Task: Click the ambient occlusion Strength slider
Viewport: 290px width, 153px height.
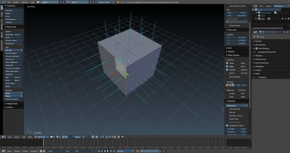Action: 237,129
